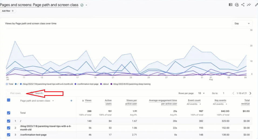This screenshot has height=139, width=258.
Task: Sort table by Active users column
Action: point(108,102)
